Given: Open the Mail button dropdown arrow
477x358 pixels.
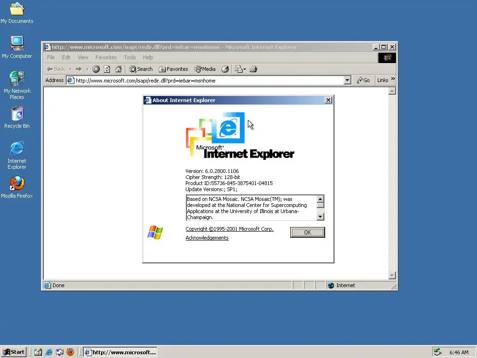Looking at the screenshot, I should pyautogui.click(x=245, y=69).
